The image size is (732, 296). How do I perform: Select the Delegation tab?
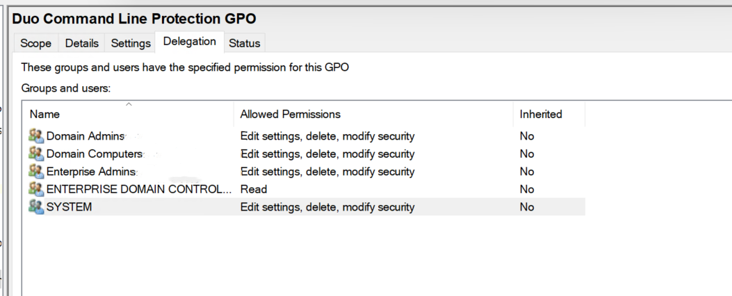coord(189,42)
